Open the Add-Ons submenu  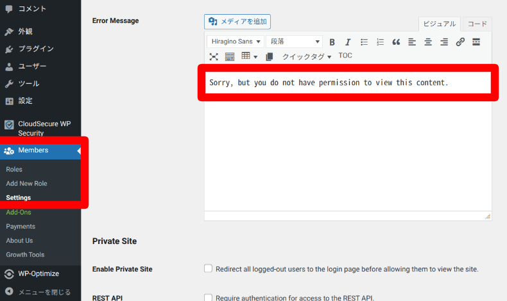coord(19,212)
